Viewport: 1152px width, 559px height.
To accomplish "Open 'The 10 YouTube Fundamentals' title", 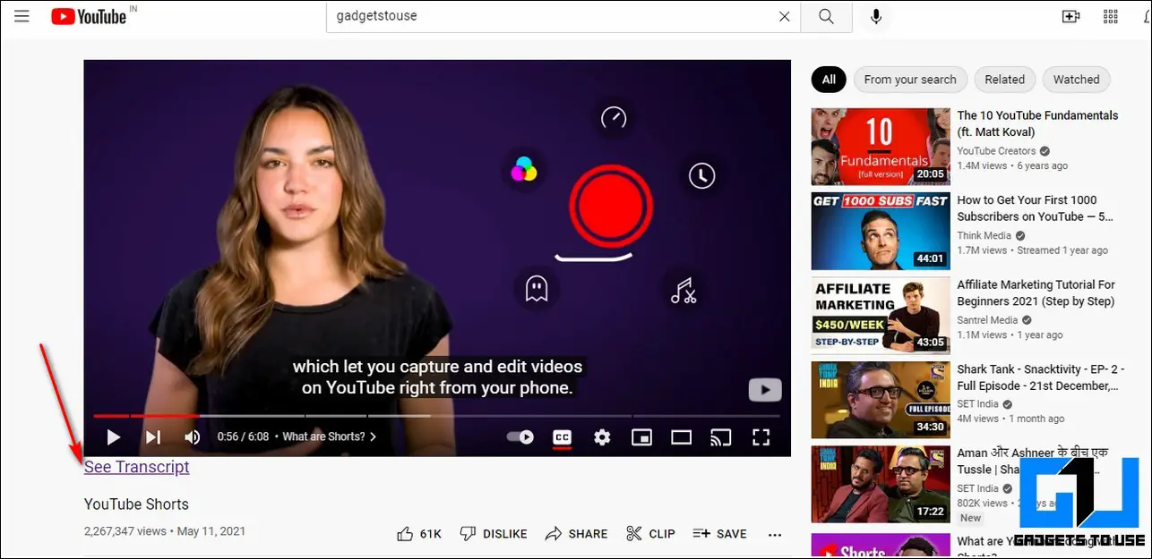I will click(1037, 123).
